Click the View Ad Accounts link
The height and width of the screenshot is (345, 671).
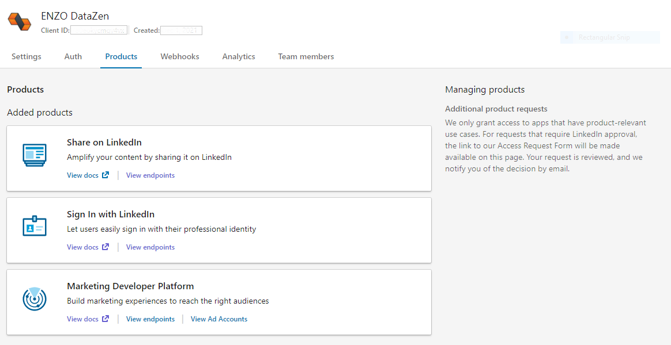tap(219, 319)
